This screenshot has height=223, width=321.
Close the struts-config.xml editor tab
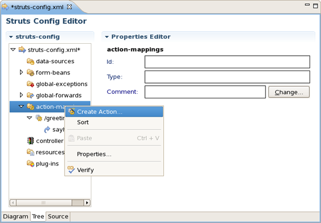pos(70,7)
